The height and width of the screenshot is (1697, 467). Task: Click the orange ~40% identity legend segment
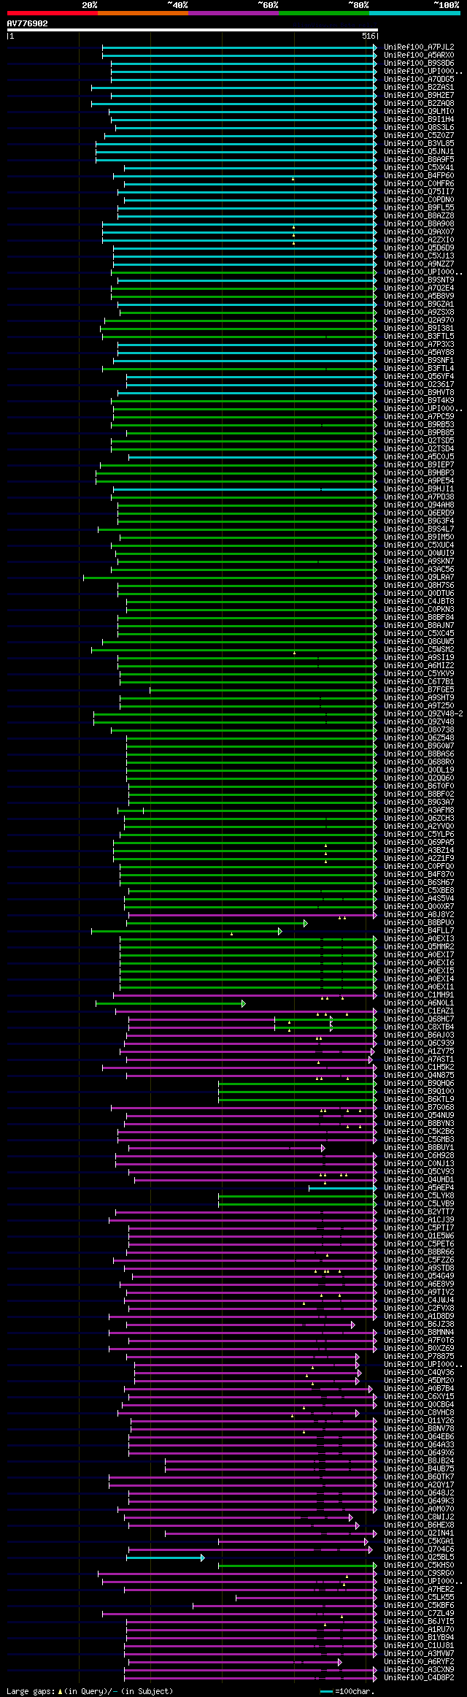click(143, 13)
